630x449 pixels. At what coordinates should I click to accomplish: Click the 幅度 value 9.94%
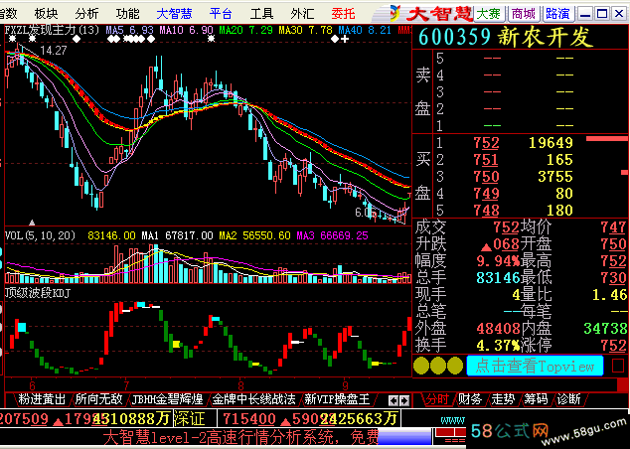click(x=498, y=261)
